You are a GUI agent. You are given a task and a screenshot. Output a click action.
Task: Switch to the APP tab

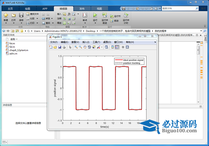45,9
